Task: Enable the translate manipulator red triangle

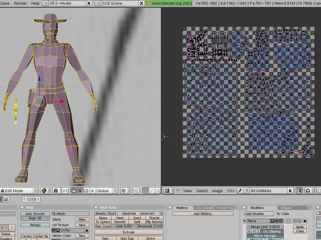Action: click(x=80, y=191)
